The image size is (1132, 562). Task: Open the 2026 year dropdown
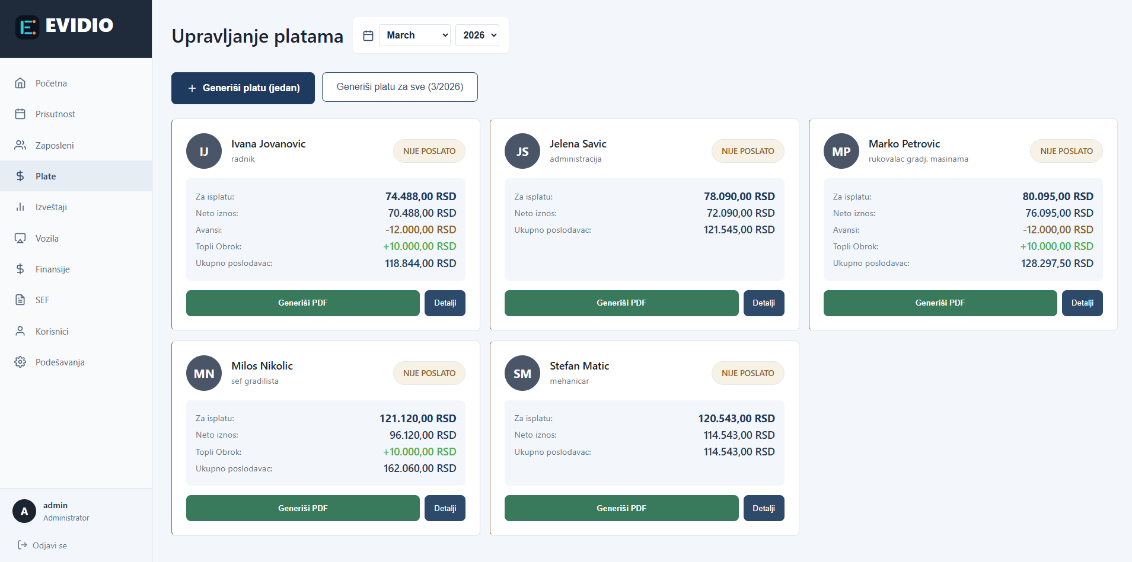477,35
